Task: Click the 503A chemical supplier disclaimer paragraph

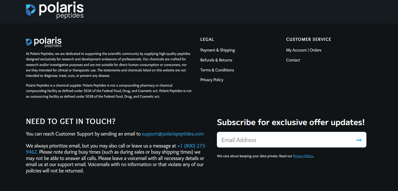Action: [x=109, y=91]
